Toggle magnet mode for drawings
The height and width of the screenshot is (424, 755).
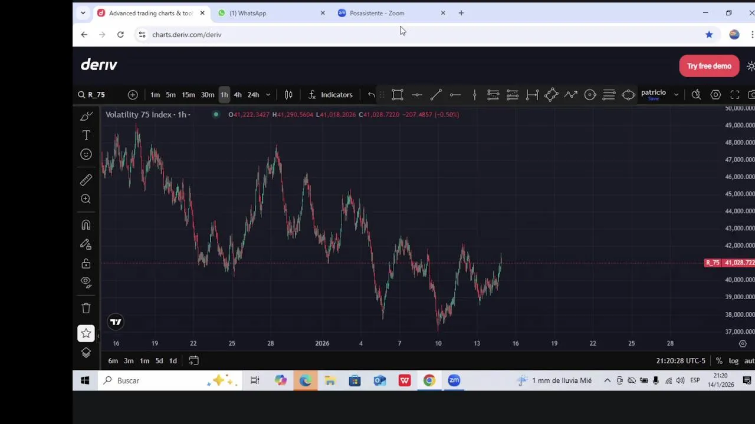point(86,225)
